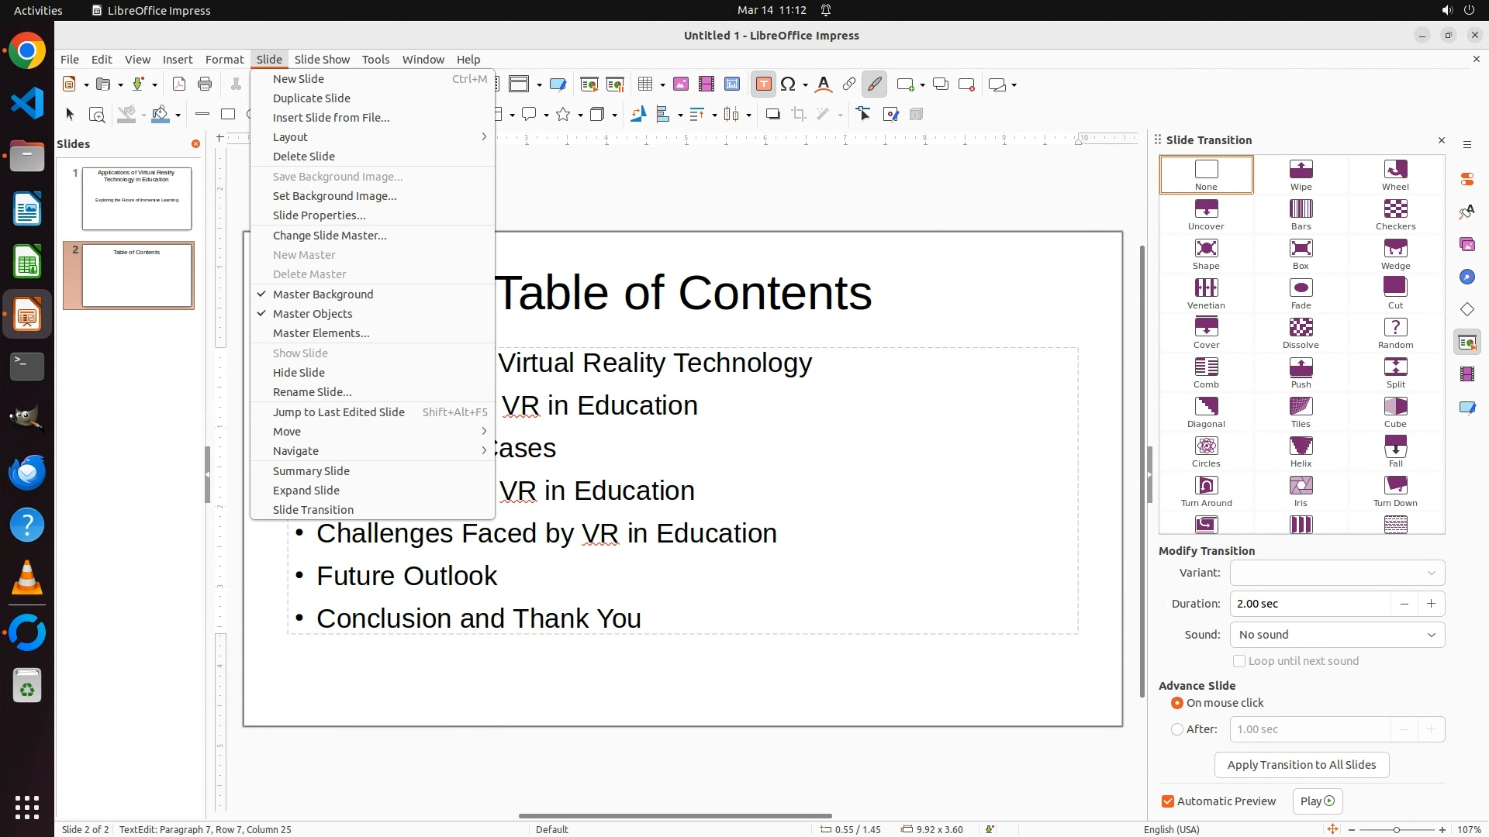The width and height of the screenshot is (1489, 837).
Task: Select the After advance radio button
Action: [1177, 729]
